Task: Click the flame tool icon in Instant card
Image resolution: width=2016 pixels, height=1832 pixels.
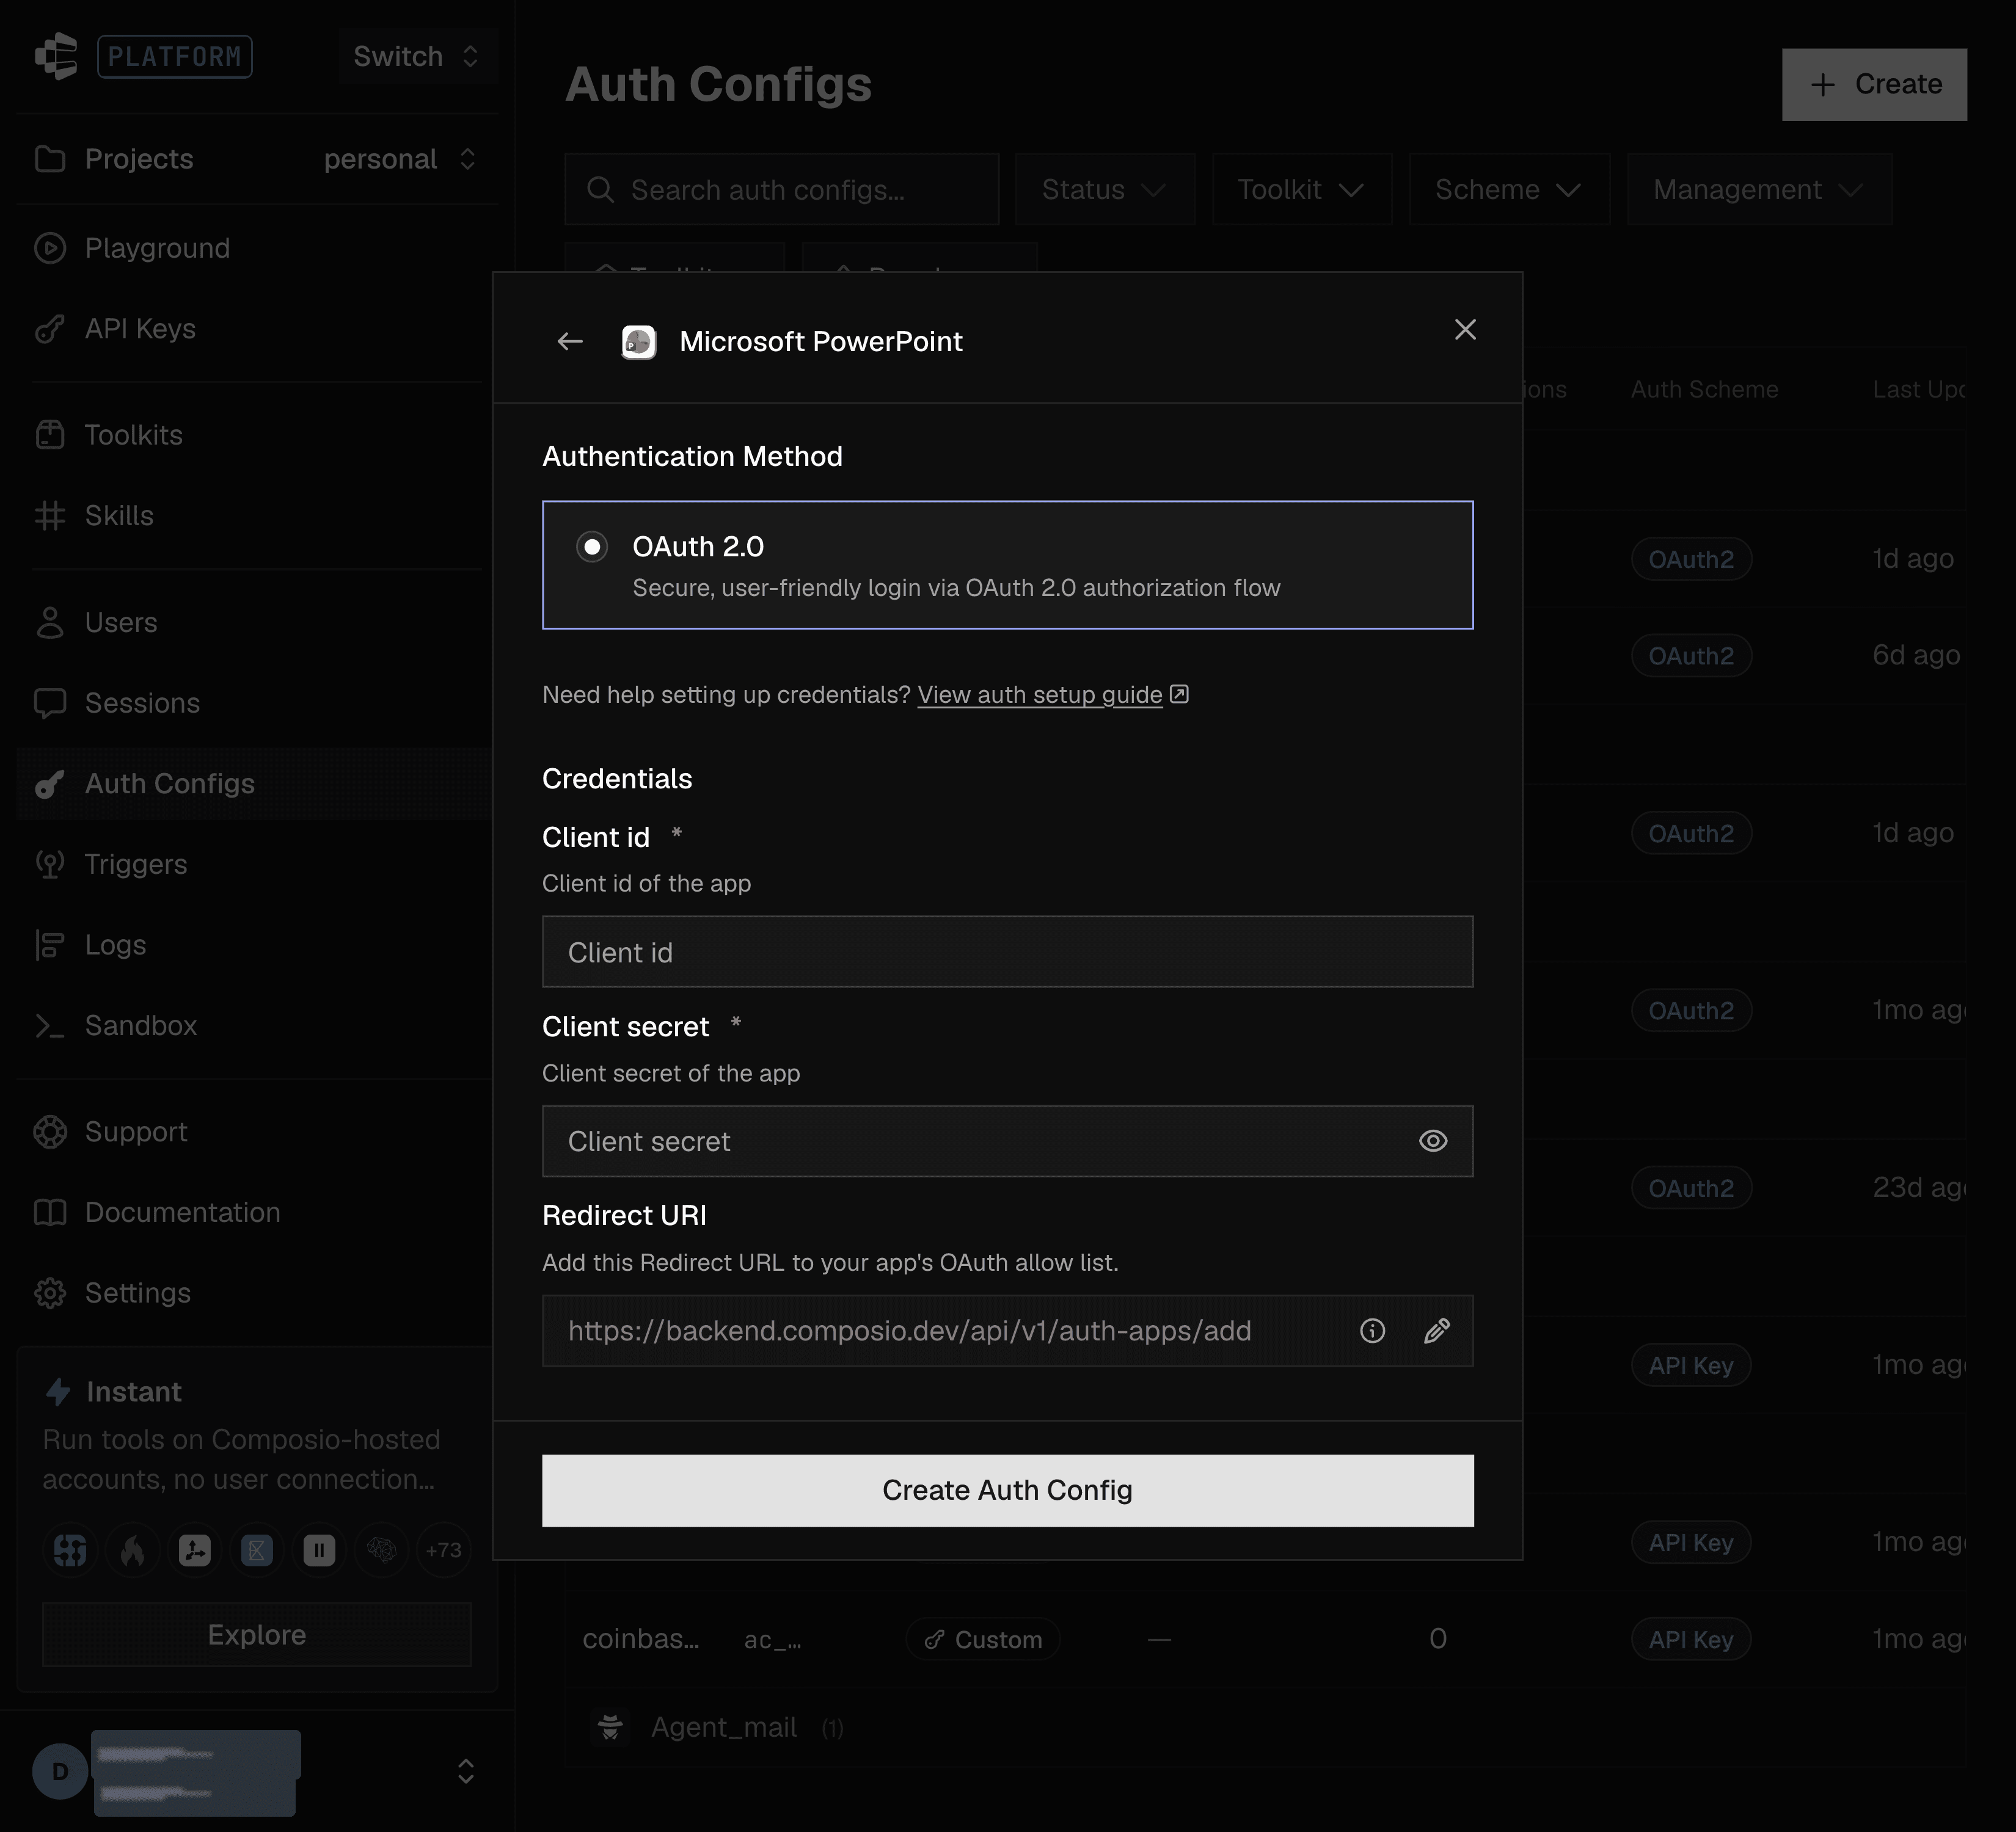Action: coord(133,1550)
